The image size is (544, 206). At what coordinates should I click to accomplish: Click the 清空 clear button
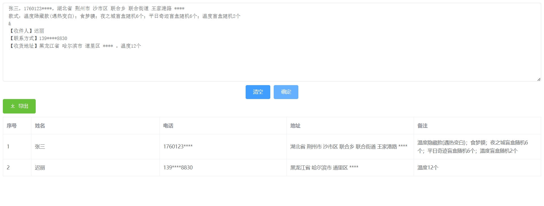(258, 92)
